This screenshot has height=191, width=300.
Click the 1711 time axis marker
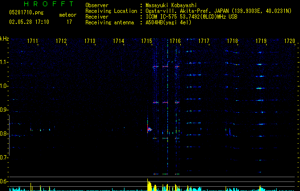coord(32,41)
